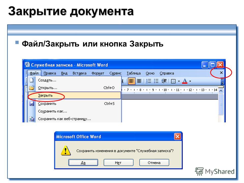Choose Сохранить in the File menu
This screenshot has height=183, width=244.
75,104
